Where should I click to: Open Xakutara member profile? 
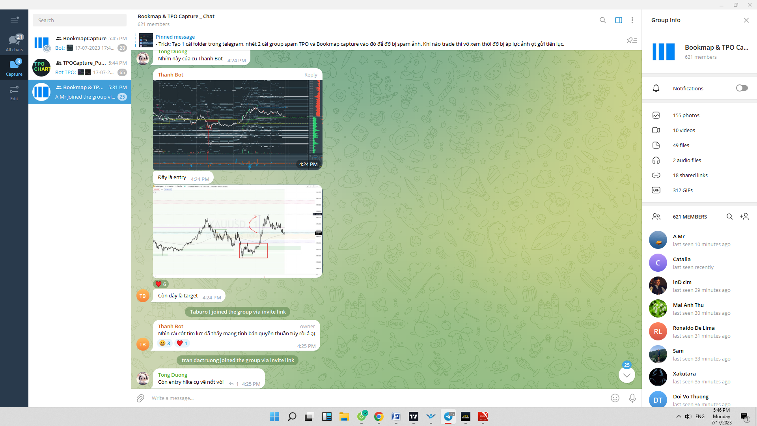point(699,377)
